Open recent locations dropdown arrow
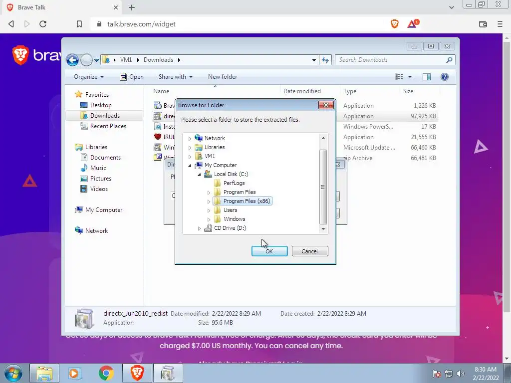511x383 pixels. [x=96, y=60]
